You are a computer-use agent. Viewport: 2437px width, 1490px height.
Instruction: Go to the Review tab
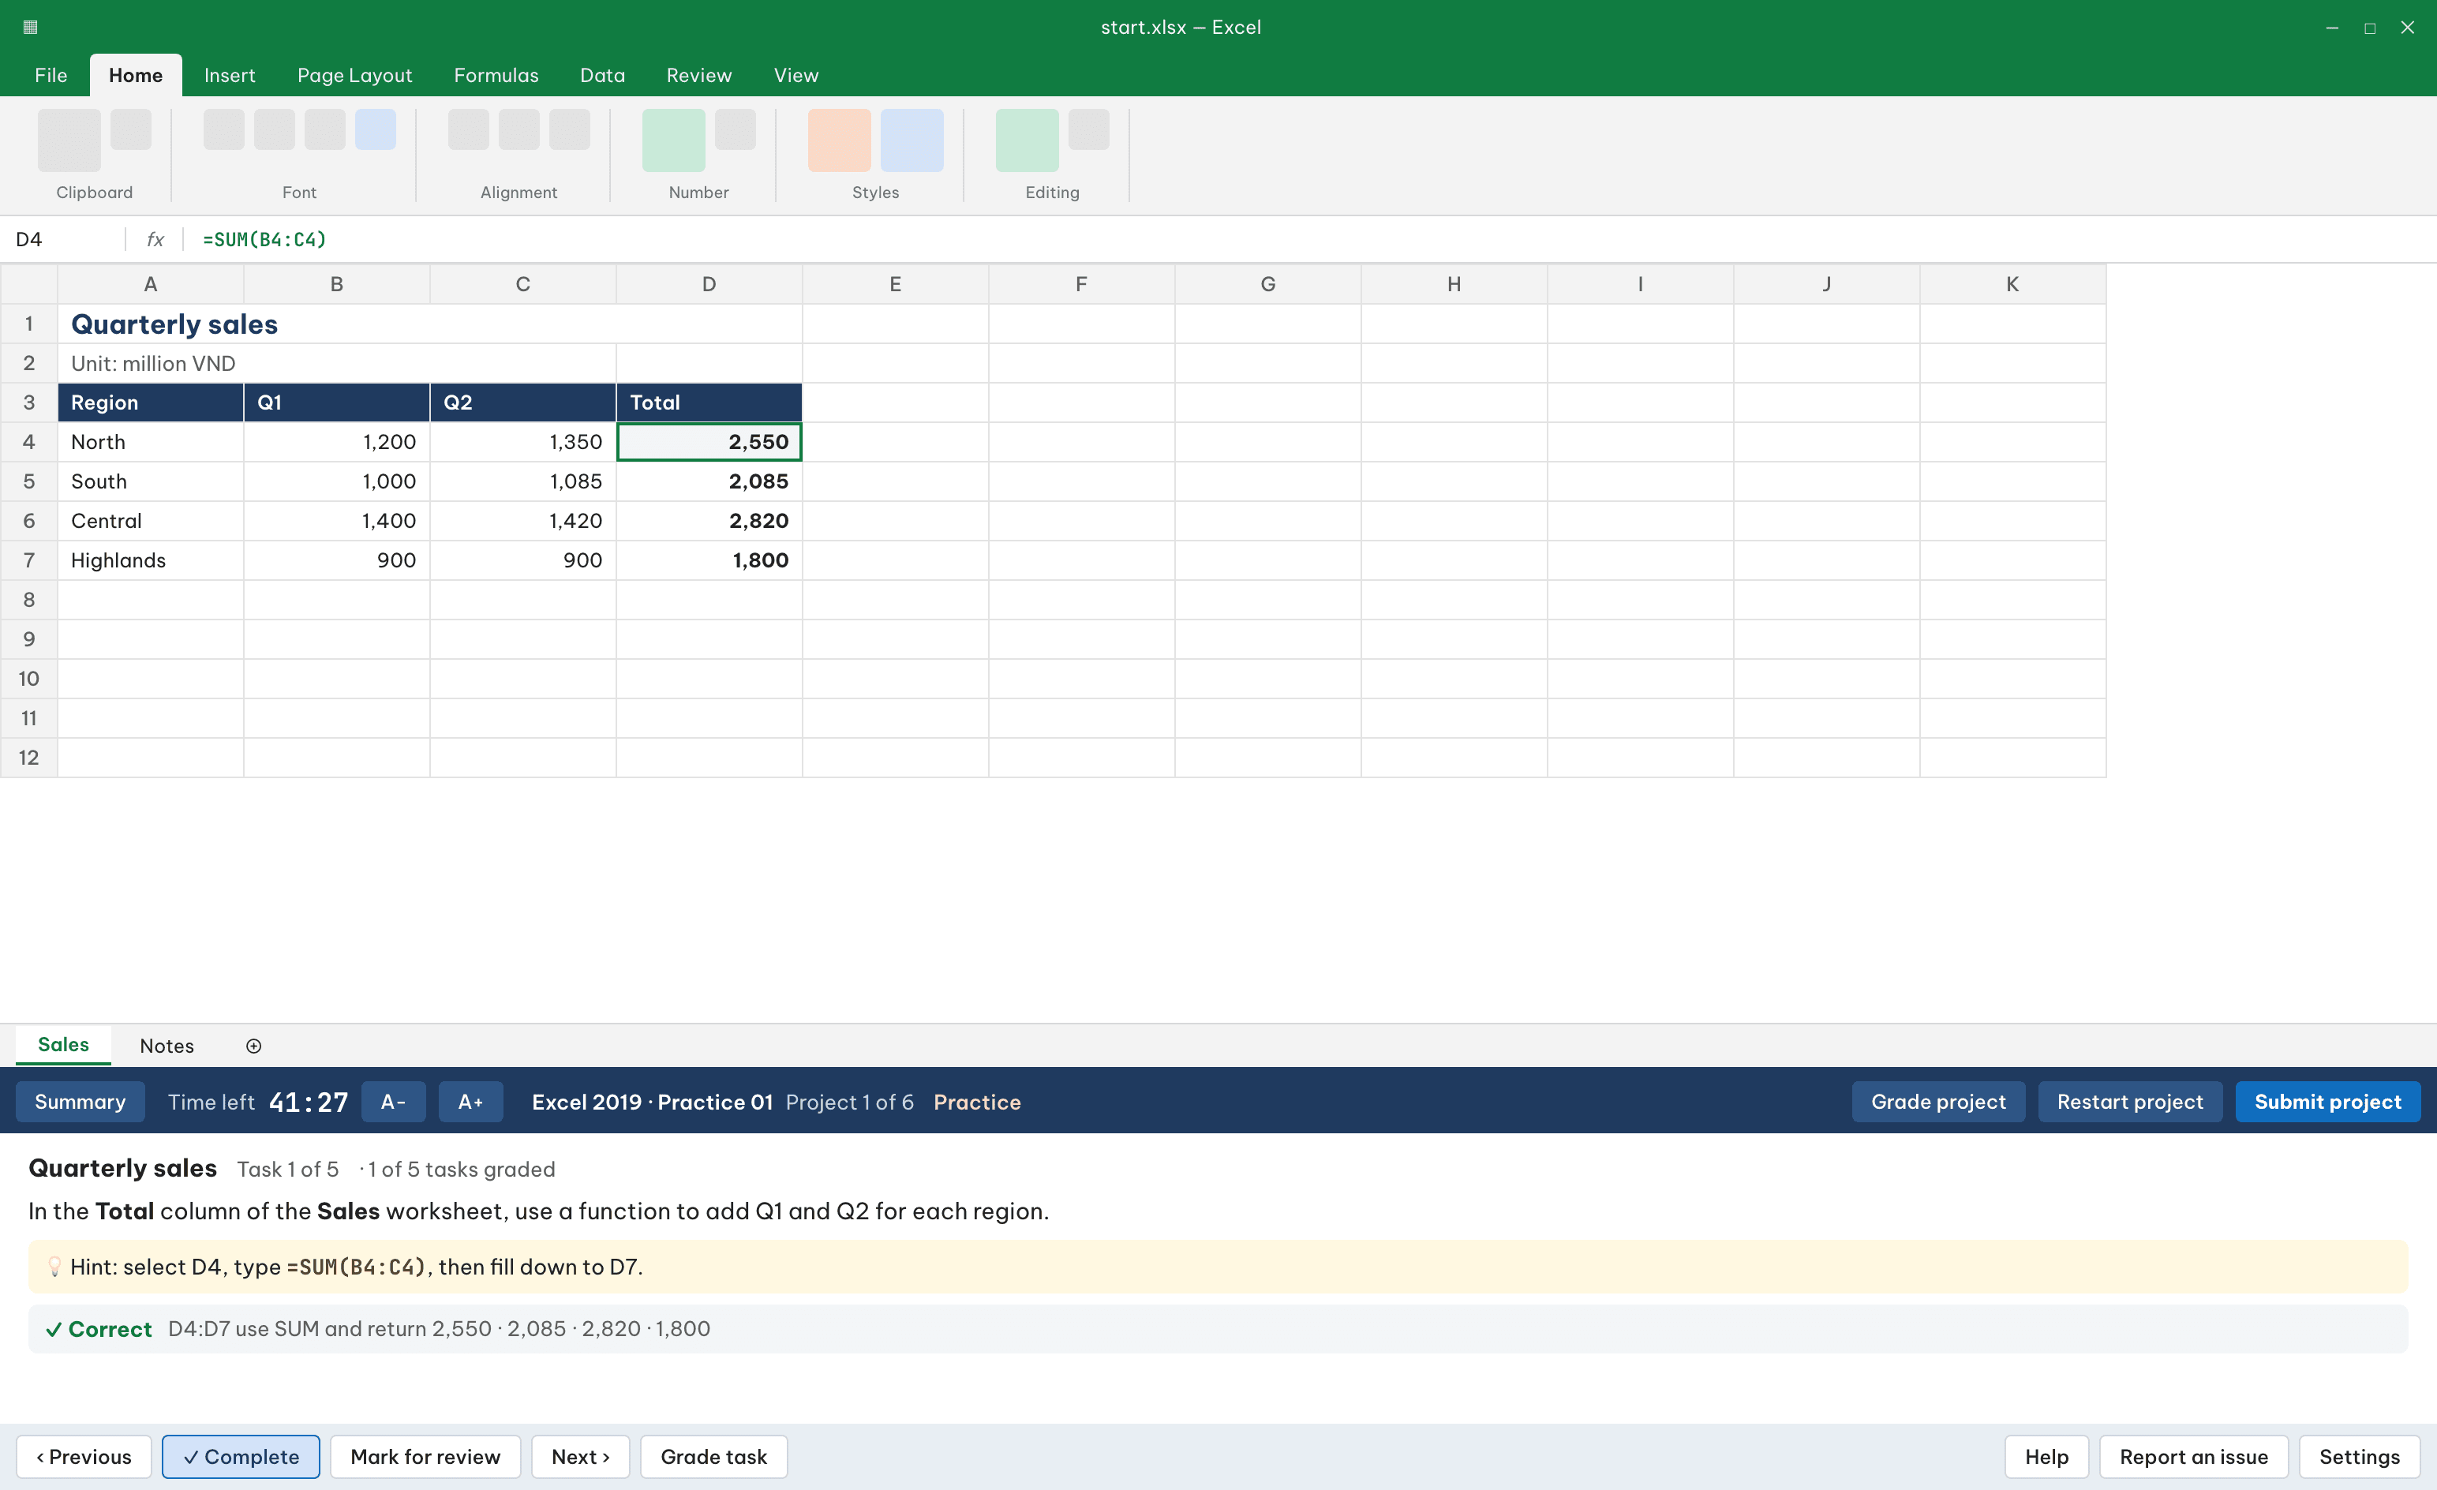click(x=698, y=75)
